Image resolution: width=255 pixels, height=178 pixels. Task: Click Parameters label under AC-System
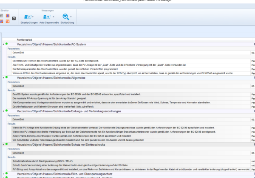14,49
